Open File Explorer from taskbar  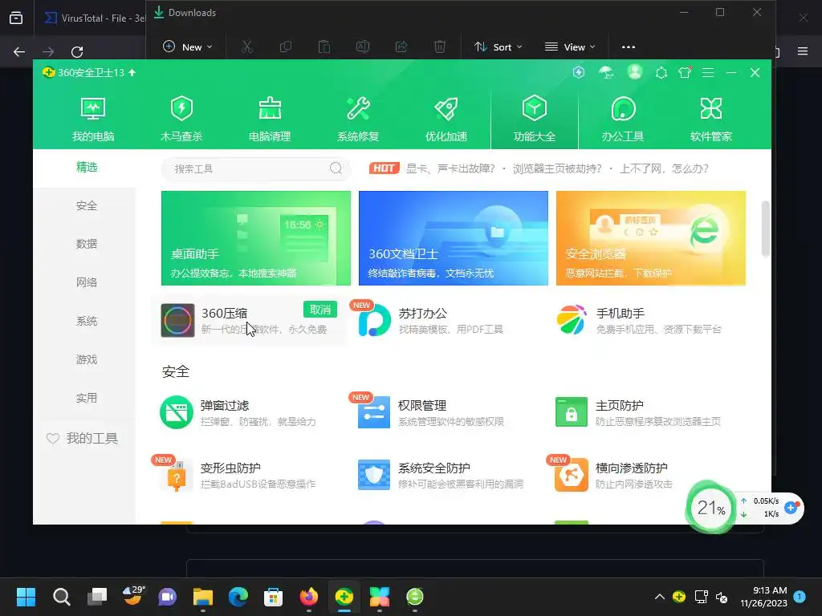pyautogui.click(x=203, y=597)
